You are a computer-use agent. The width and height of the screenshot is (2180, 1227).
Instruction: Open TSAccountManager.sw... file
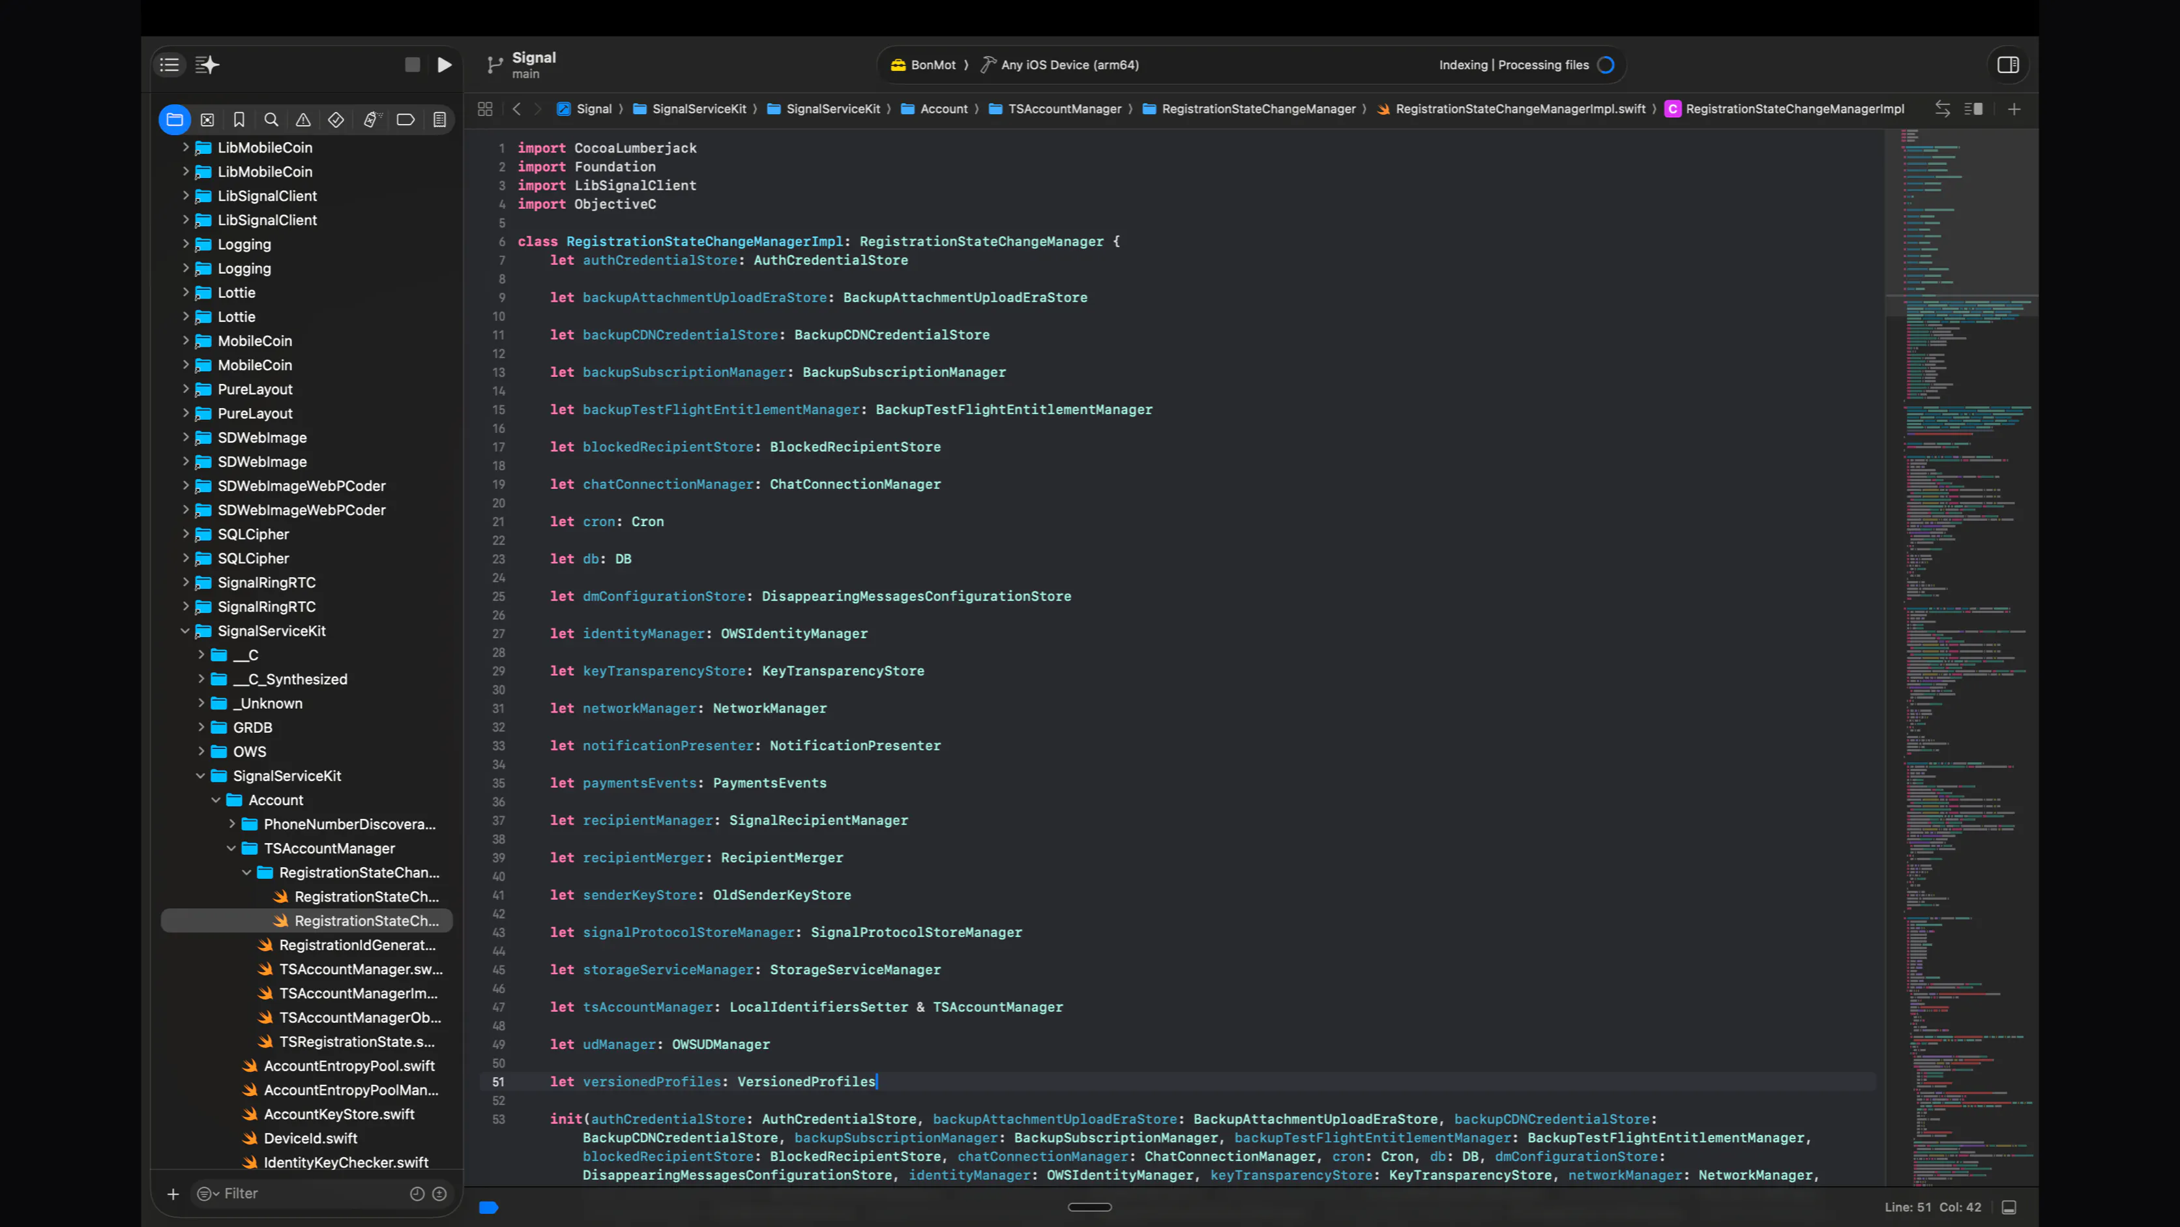pyautogui.click(x=350, y=969)
